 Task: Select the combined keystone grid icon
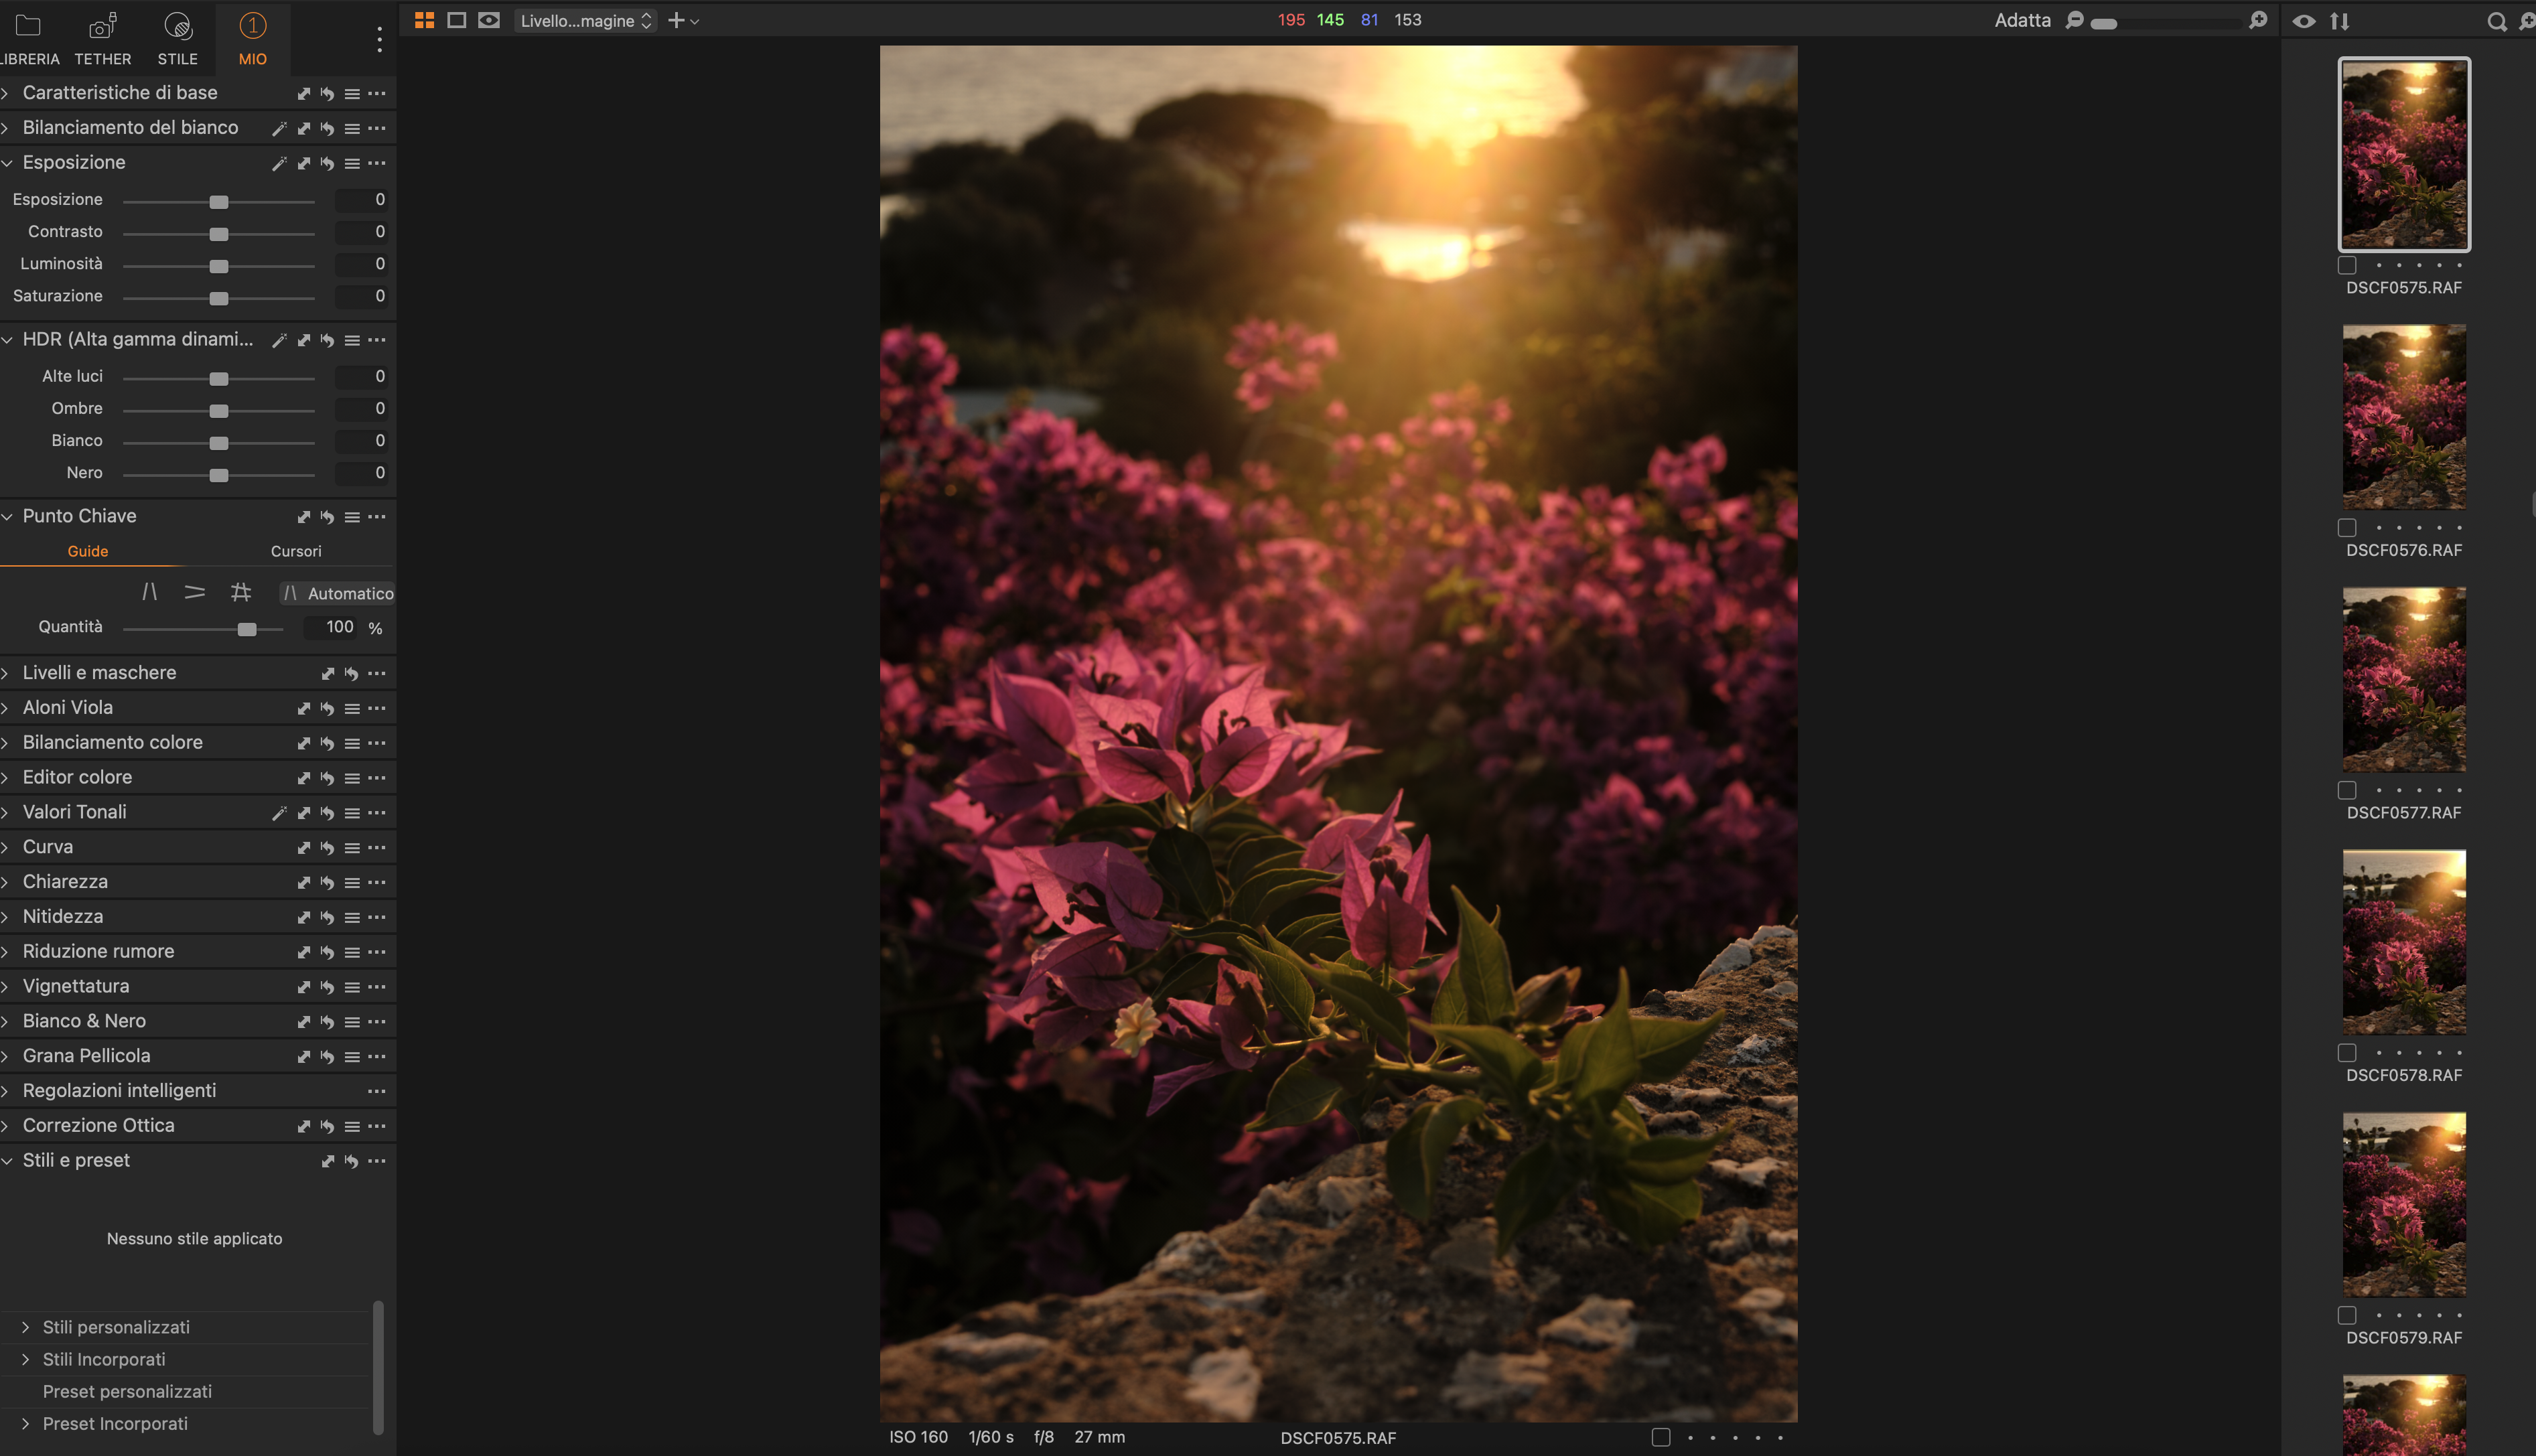240,592
